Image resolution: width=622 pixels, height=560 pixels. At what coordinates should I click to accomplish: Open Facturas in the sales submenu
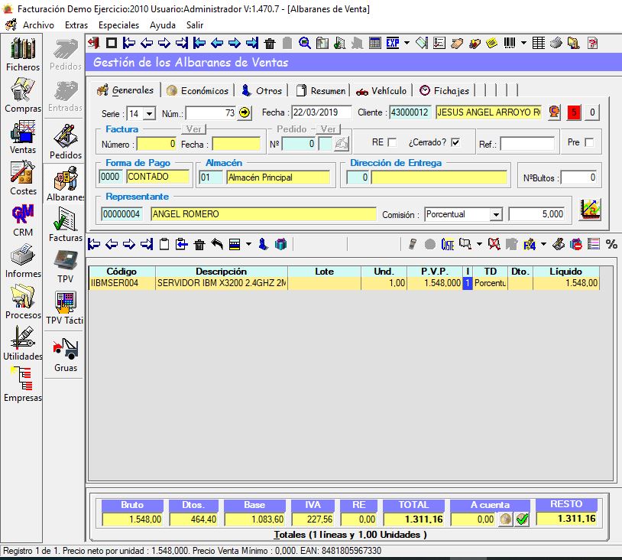(x=66, y=224)
